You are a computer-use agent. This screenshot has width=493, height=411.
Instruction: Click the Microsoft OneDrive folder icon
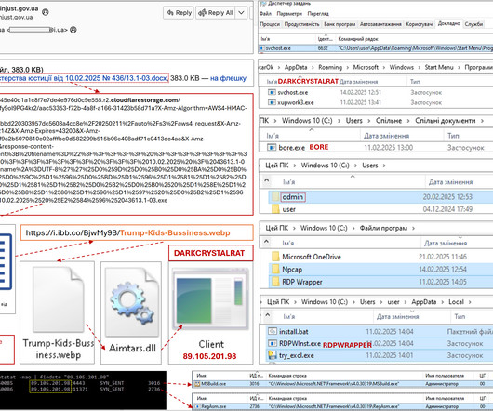275,257
